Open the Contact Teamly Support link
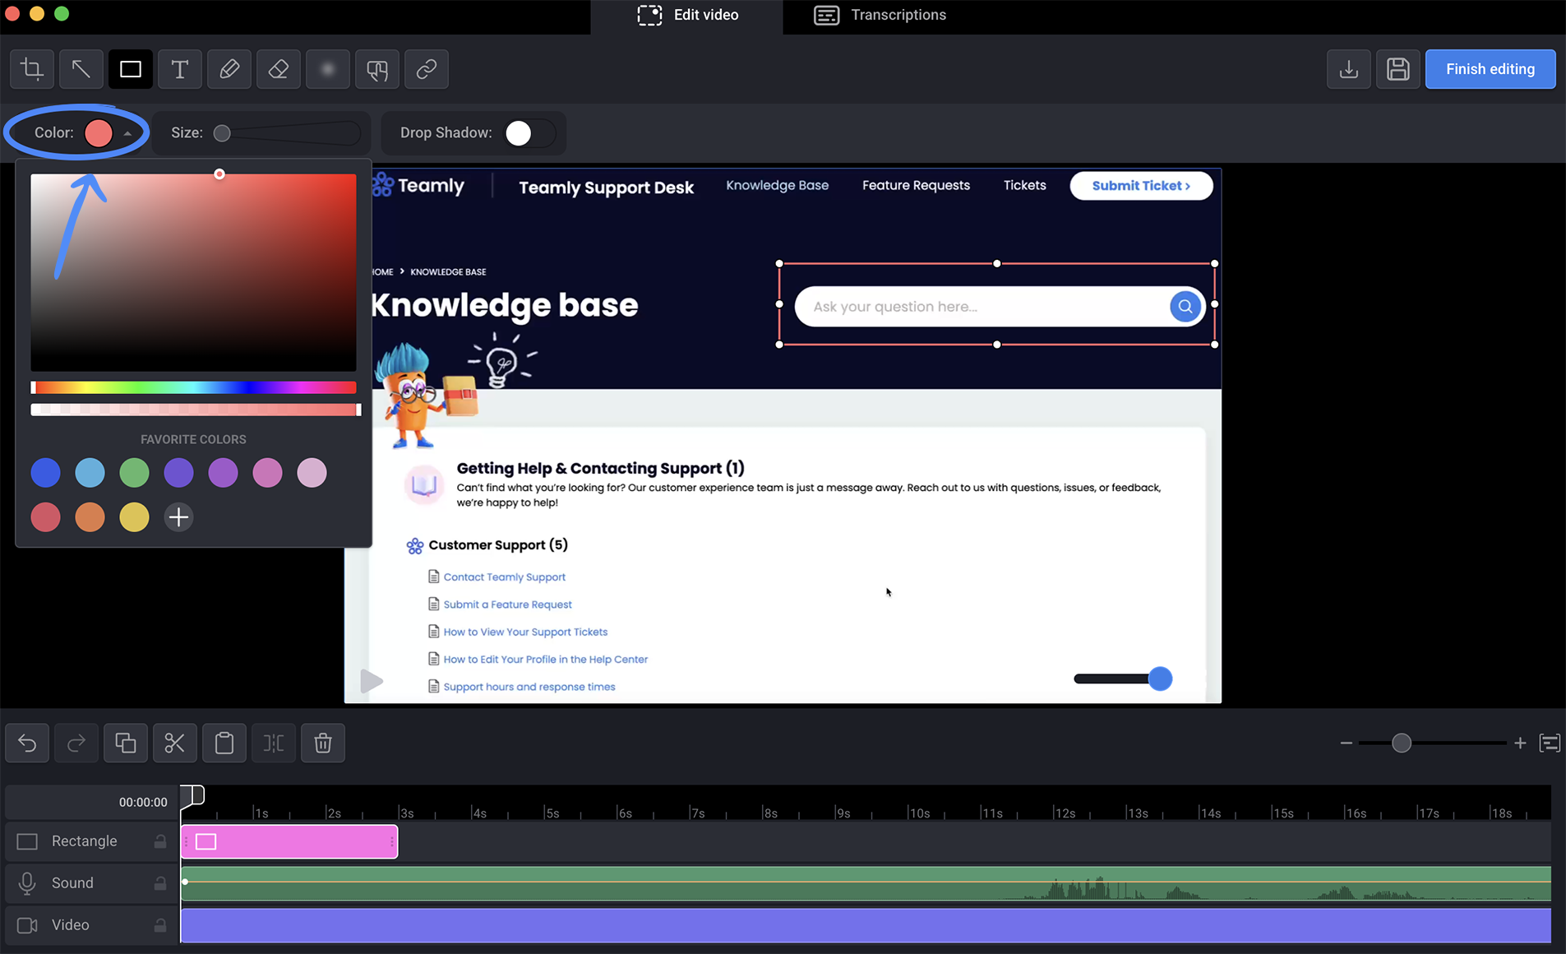Viewport: 1566px width, 954px height. tap(504, 577)
